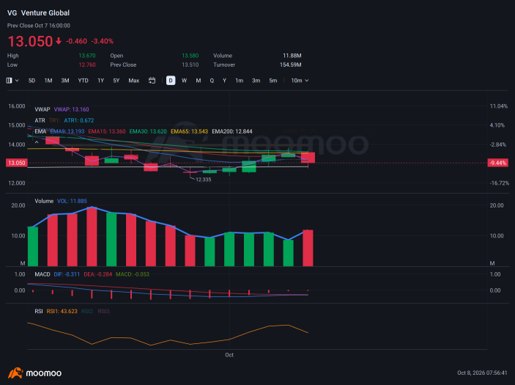Click the EMA30: 13.620 value
The image size is (515, 385).
[x=148, y=131]
